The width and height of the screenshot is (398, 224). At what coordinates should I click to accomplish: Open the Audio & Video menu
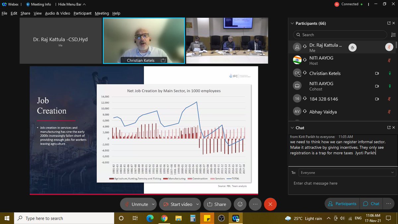pyautogui.click(x=58, y=13)
